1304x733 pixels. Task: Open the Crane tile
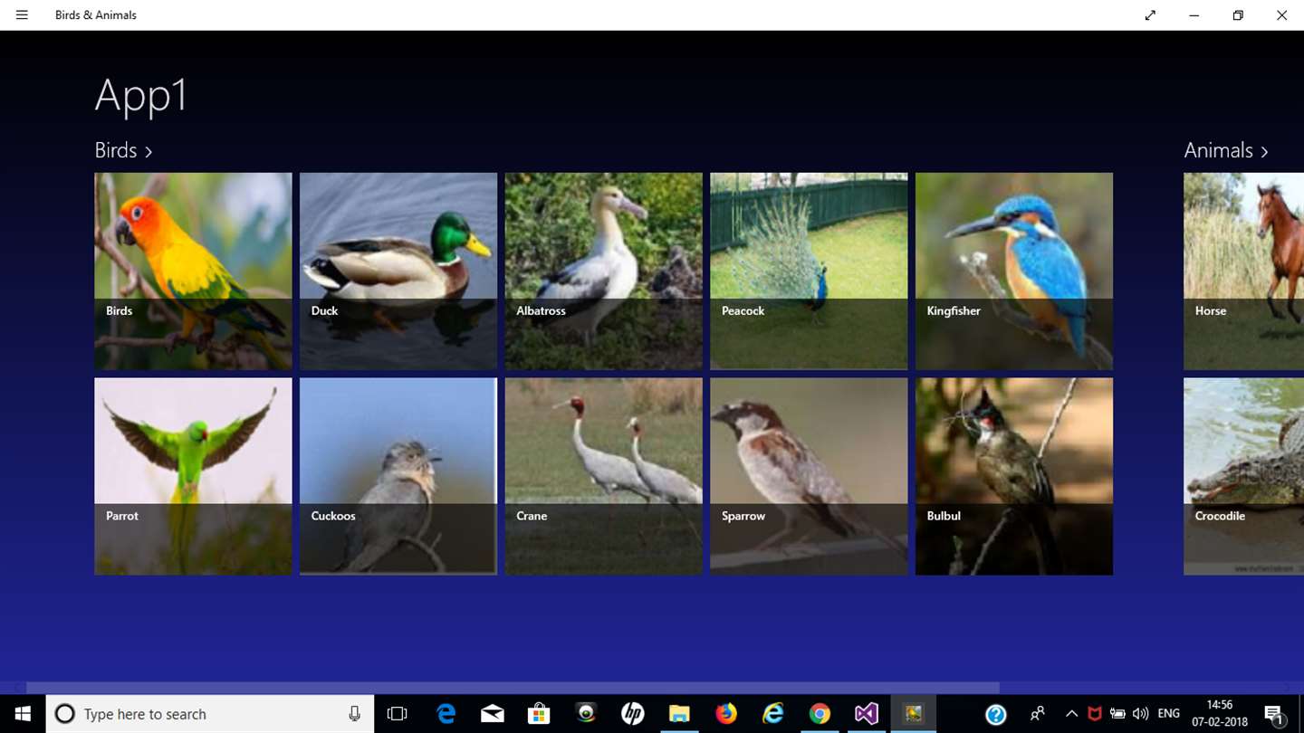[x=604, y=476]
